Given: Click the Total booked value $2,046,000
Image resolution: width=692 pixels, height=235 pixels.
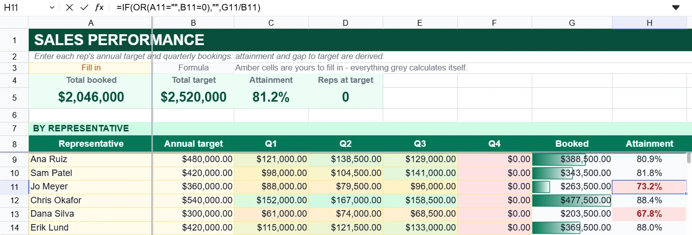Looking at the screenshot, I should [x=91, y=97].
